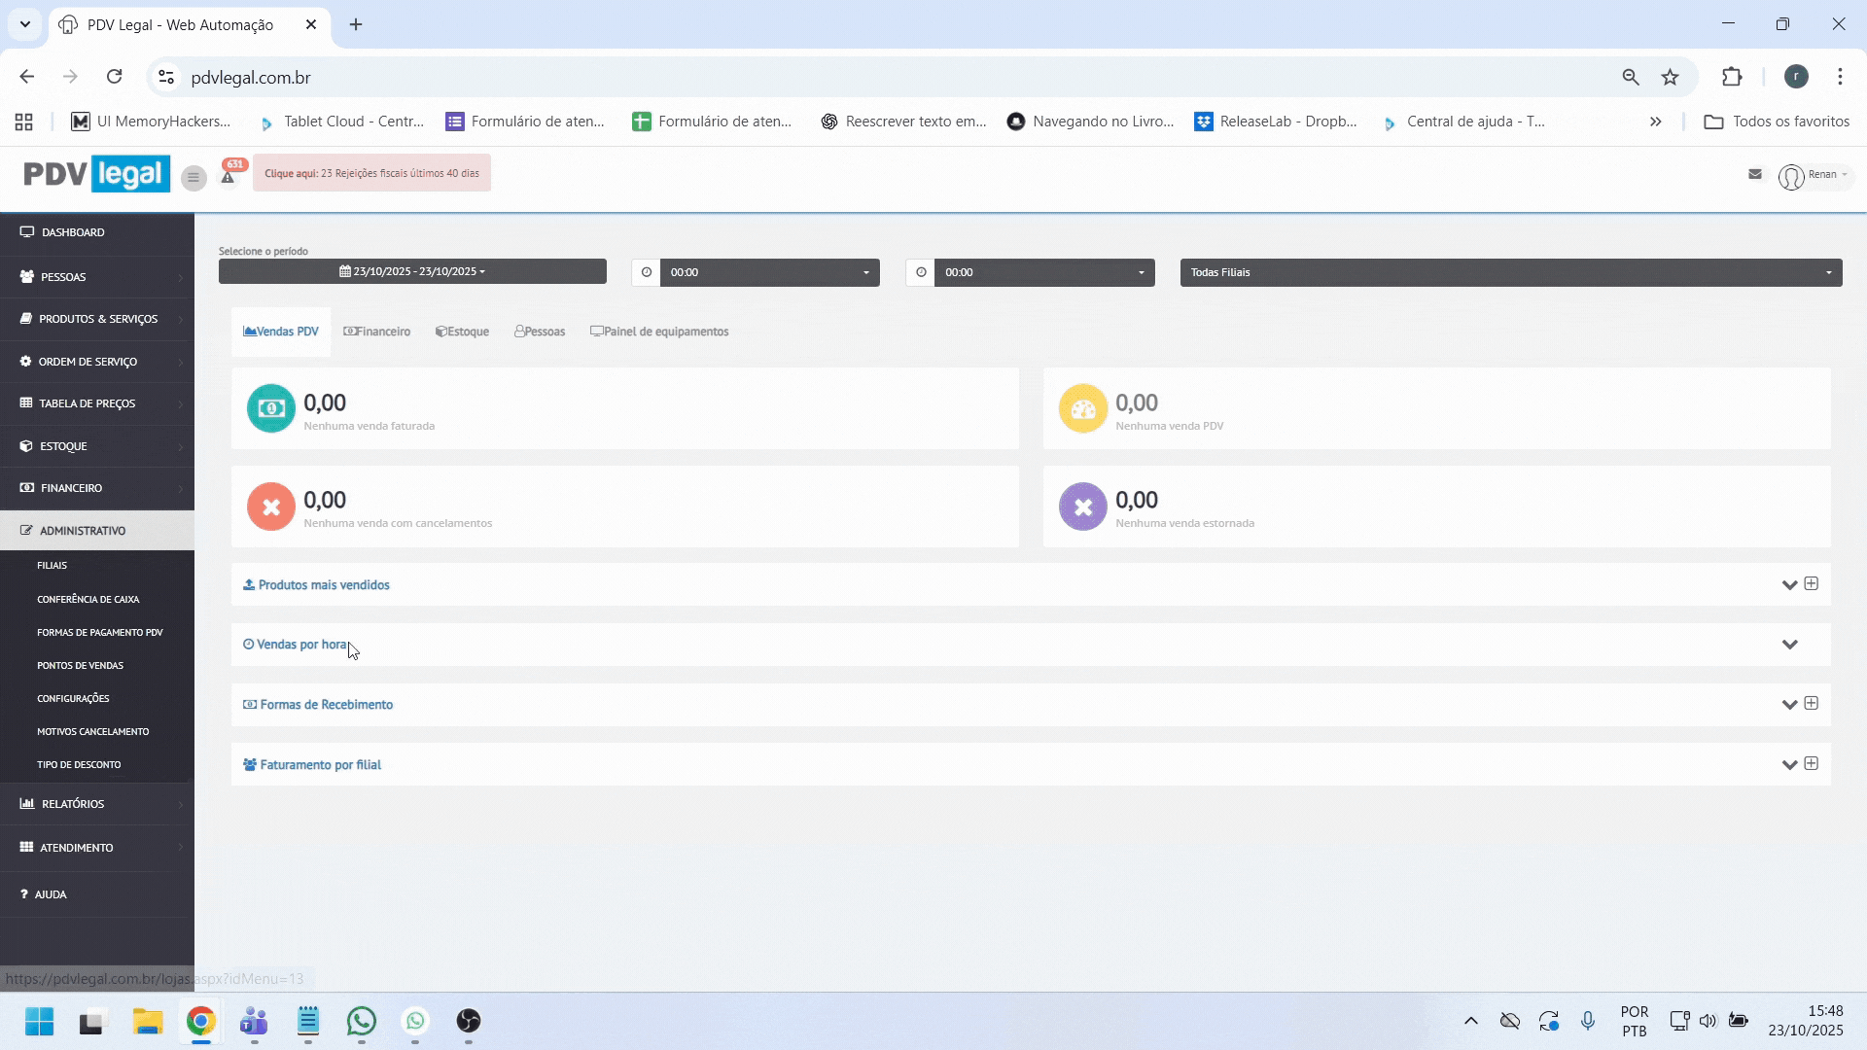Maximize the Produtos mais vendidos panel
1867x1050 pixels.
click(1811, 583)
